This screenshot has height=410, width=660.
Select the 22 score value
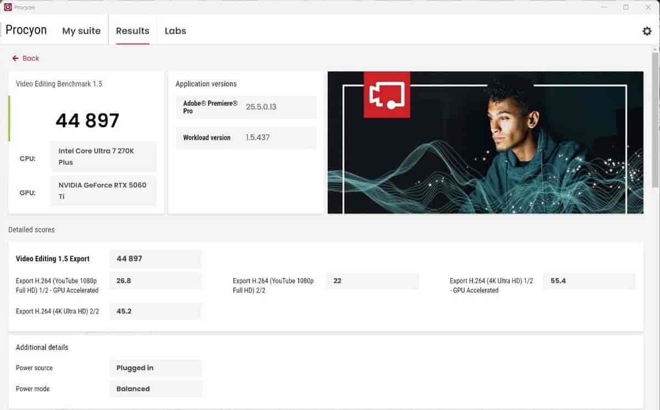[x=372, y=281]
